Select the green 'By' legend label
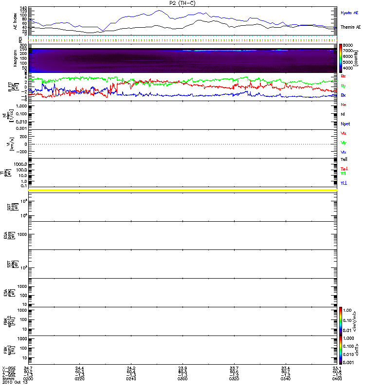This screenshot has height=389, width=365. [343, 86]
